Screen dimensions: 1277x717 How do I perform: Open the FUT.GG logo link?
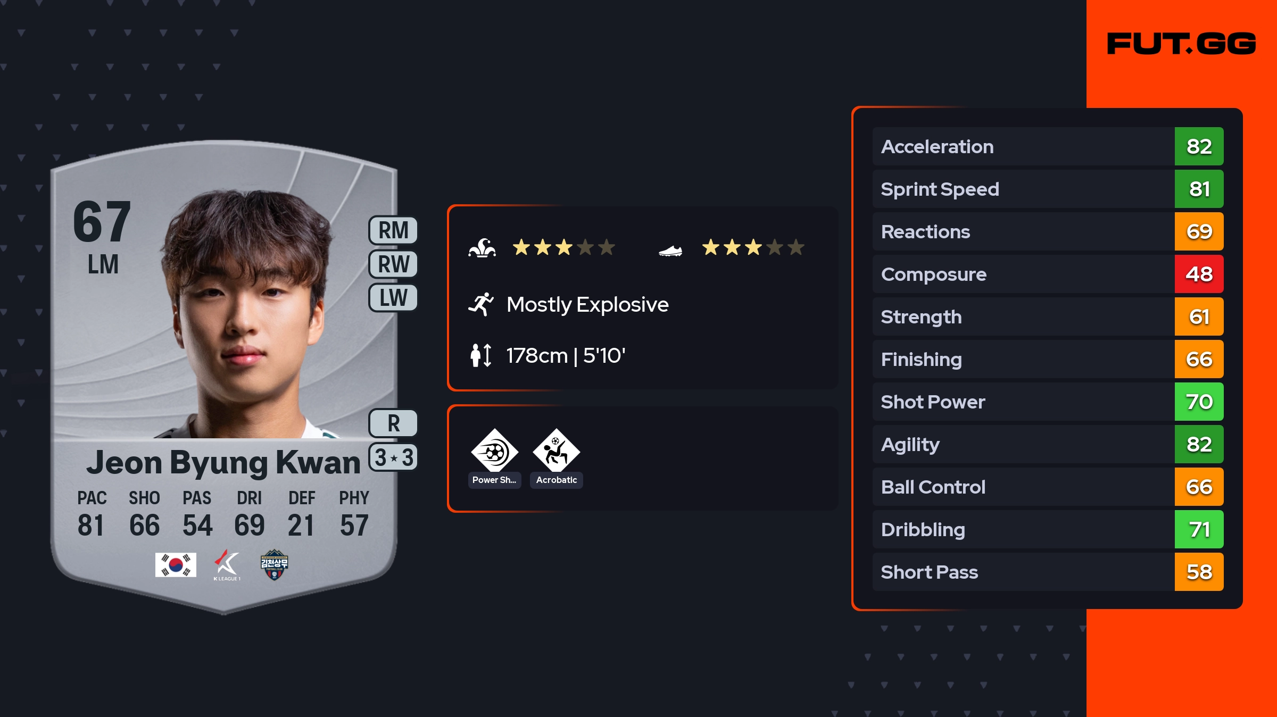[1181, 44]
